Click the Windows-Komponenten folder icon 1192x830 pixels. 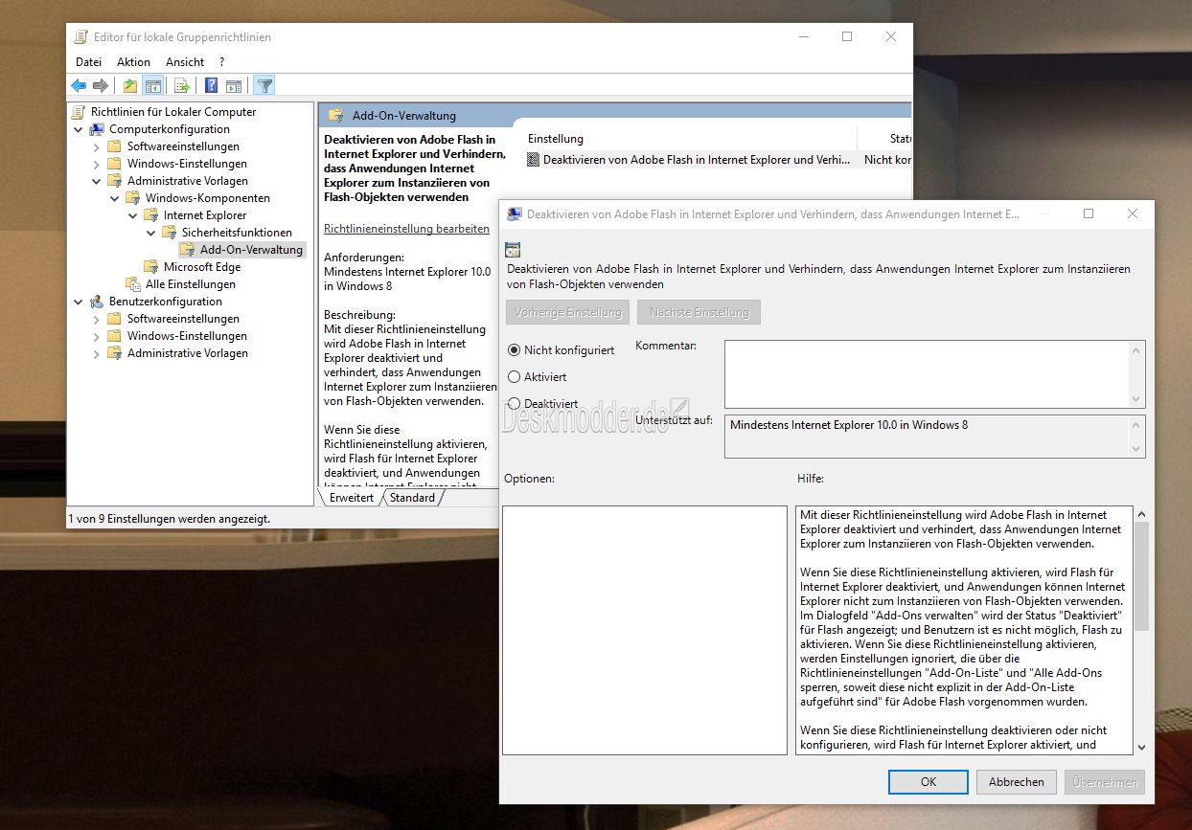[x=133, y=198]
